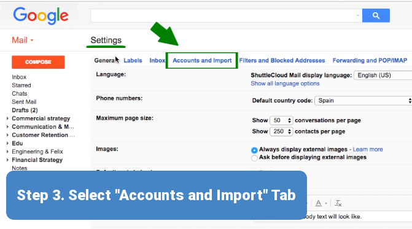Viewport: 412px width, 229px height.
Task: Open the Starred folder
Action: point(21,85)
